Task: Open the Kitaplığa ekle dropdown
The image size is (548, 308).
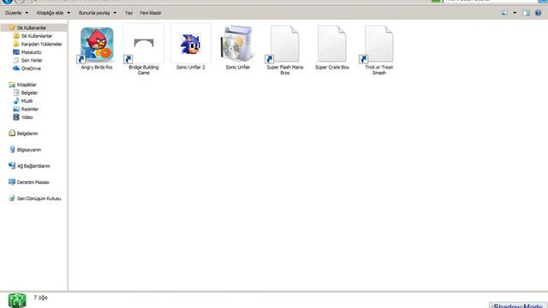Action: (53, 13)
